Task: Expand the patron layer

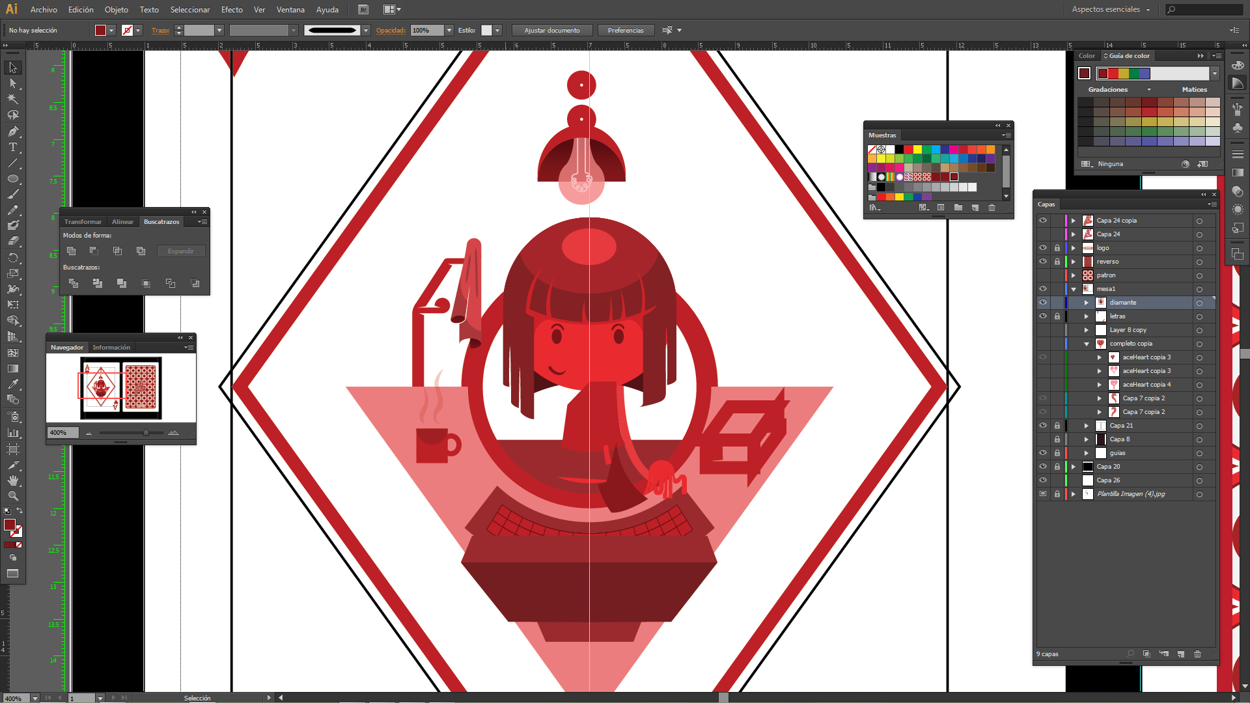Action: coord(1074,275)
